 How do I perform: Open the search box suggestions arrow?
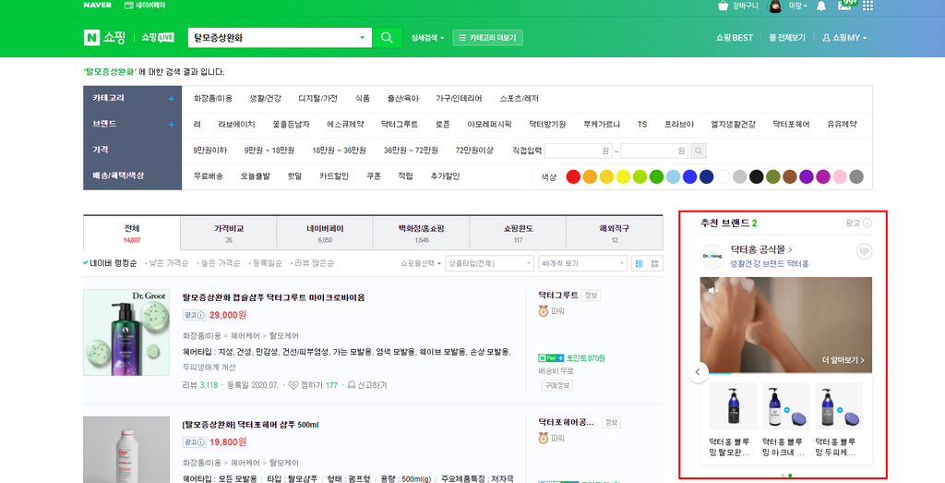tap(362, 37)
